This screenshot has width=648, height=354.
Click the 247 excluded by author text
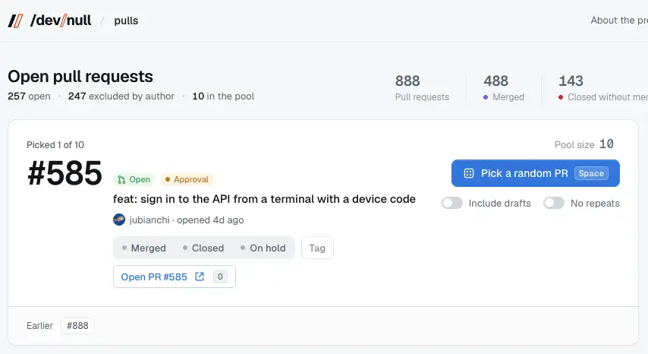coord(121,96)
